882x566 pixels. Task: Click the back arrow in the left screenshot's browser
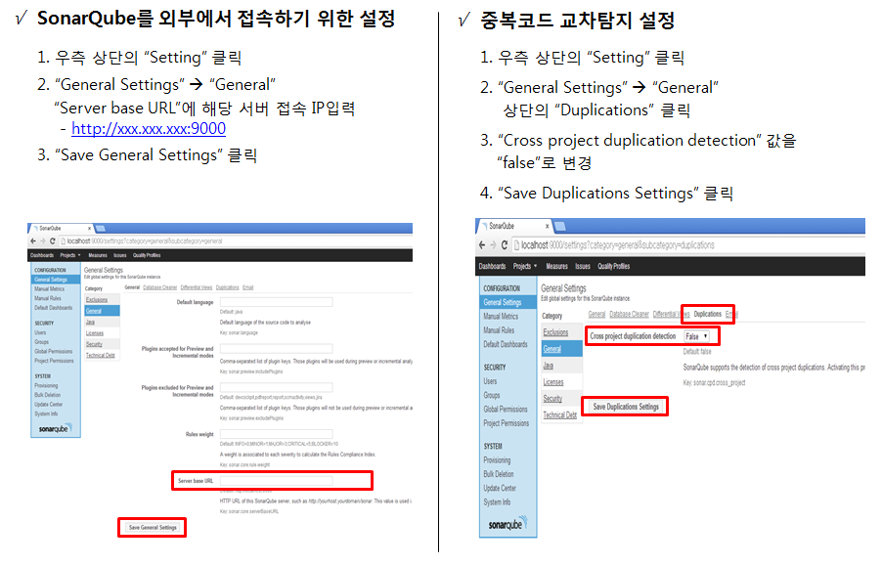pos(33,241)
